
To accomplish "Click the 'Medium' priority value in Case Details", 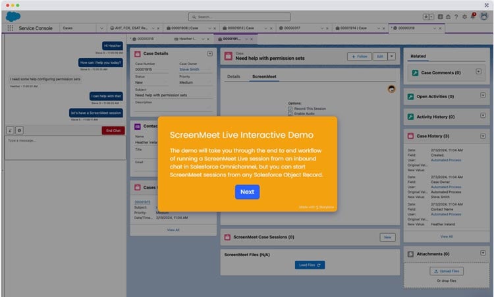I will click(186, 82).
